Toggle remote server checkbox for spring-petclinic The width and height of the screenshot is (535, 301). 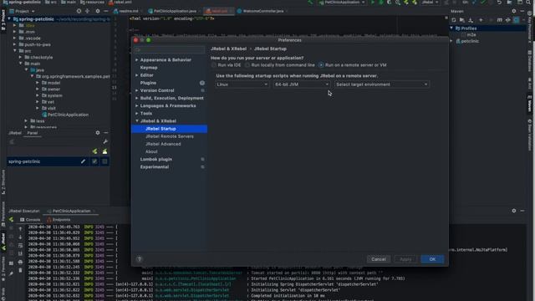coord(104,161)
